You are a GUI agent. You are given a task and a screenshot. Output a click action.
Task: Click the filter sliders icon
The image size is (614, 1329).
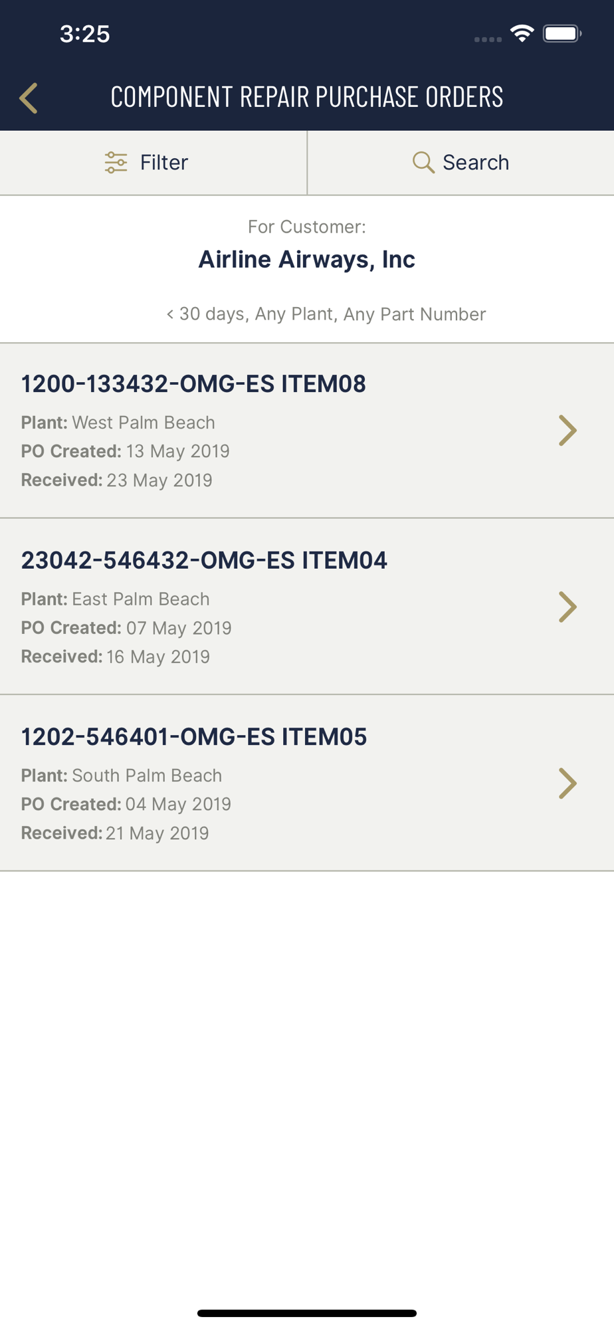click(x=116, y=162)
